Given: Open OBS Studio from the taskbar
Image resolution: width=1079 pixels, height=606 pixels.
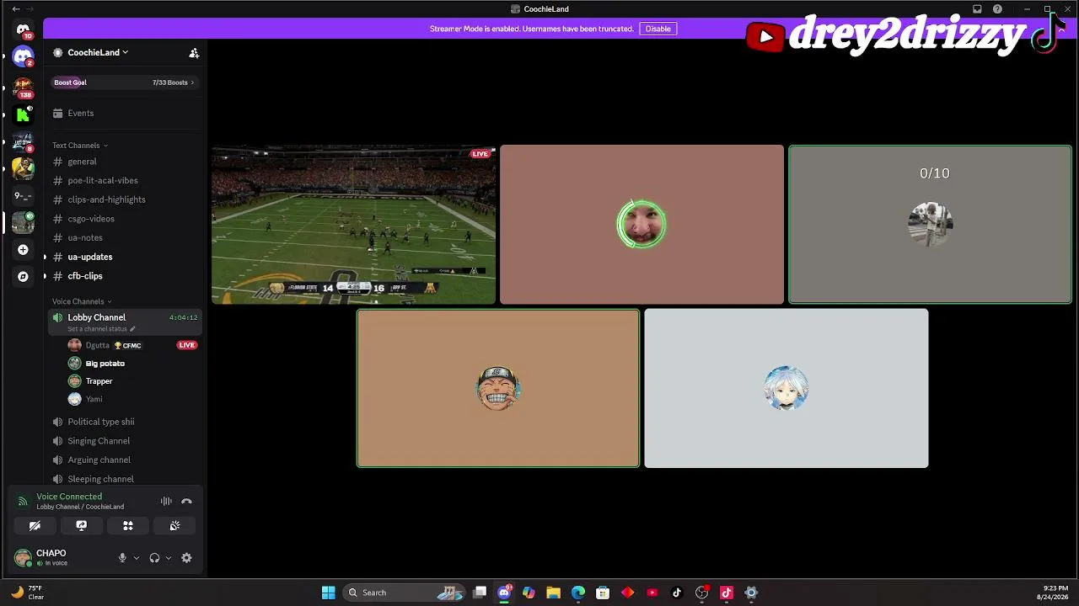Looking at the screenshot, I should pyautogui.click(x=701, y=593).
